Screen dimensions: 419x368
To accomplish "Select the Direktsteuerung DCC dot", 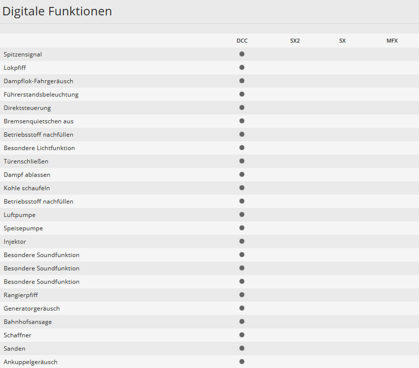I will tap(242, 107).
